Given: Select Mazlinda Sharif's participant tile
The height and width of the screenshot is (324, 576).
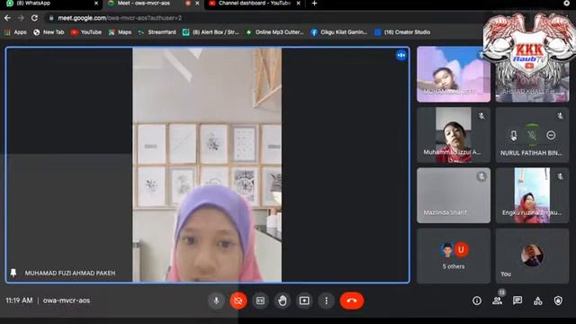Looking at the screenshot, I should coord(454,195).
